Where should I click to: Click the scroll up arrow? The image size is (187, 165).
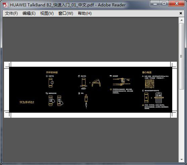click(182, 20)
